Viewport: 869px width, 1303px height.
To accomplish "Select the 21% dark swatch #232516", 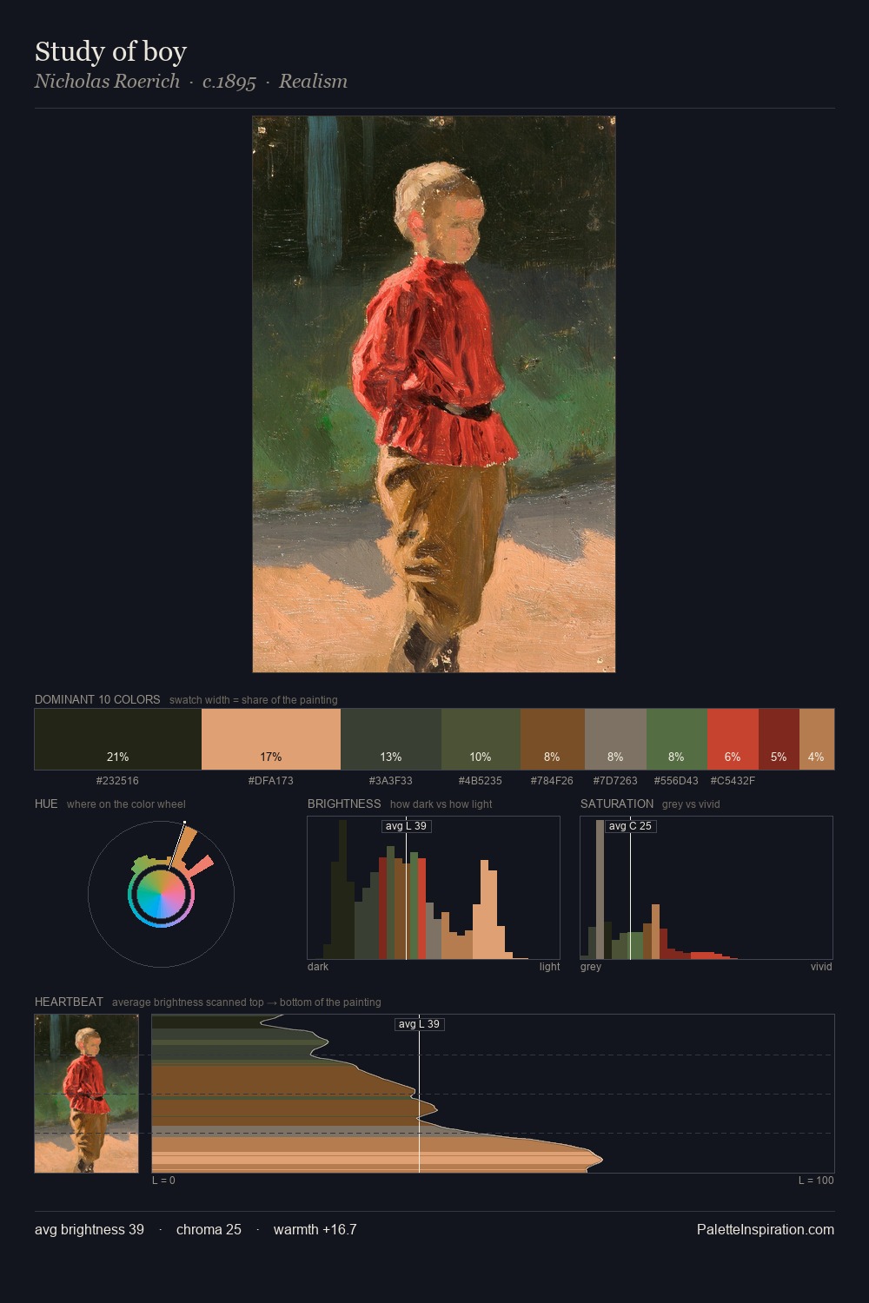I will pos(118,739).
